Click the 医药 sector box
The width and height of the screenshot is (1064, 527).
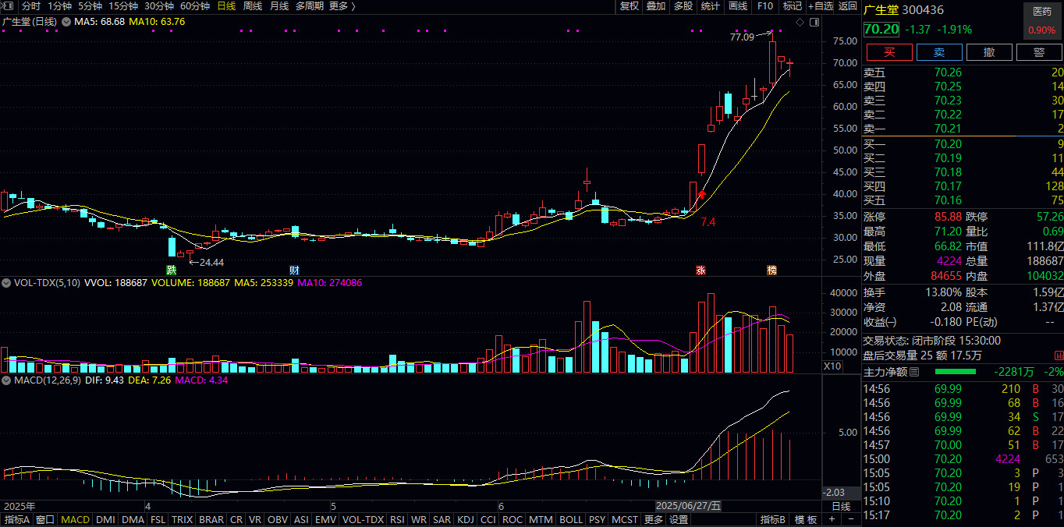(1041, 12)
